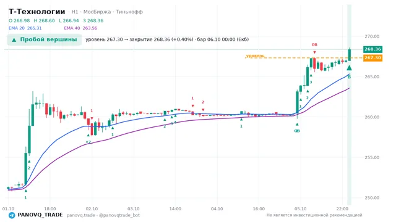Click the 'L 266.94' low value
This screenshot has width=396, height=222.
(x=69, y=20)
